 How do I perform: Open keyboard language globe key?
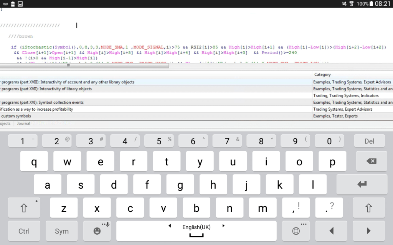click(296, 231)
